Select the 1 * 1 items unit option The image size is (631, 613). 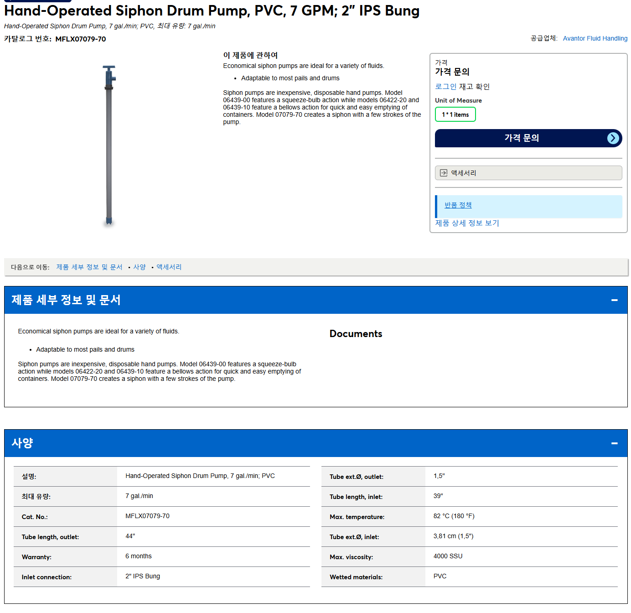[x=455, y=114]
